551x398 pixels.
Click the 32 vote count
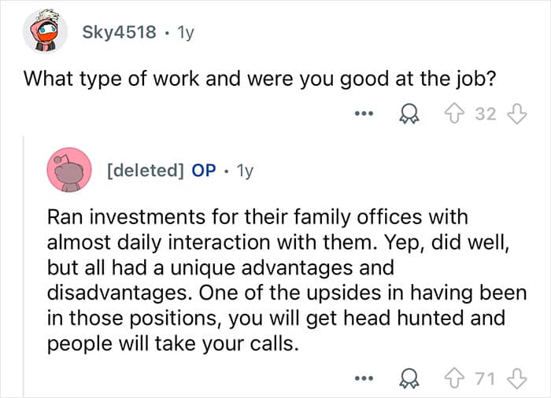pos(486,114)
